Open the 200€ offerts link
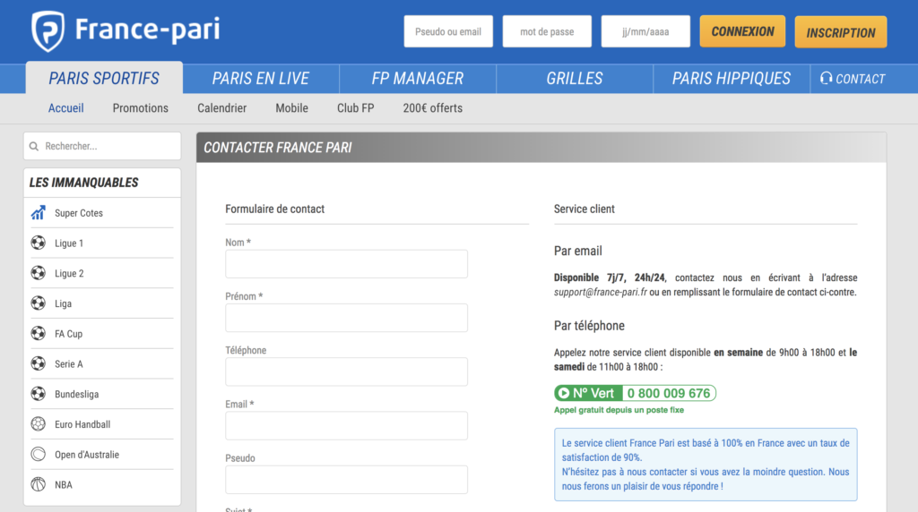 pos(433,108)
